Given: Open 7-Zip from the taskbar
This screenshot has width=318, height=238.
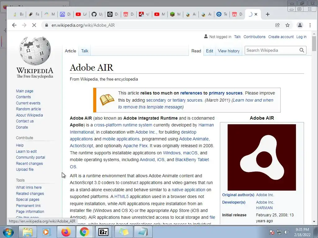Looking at the screenshot, I should click(103, 232).
